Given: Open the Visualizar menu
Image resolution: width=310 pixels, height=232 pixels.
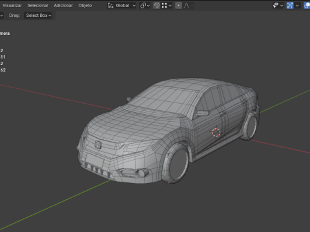Looking at the screenshot, I should click(12, 6).
